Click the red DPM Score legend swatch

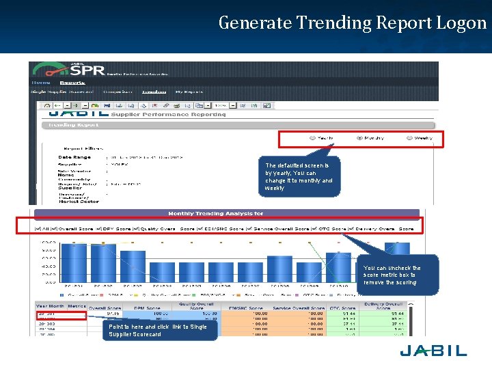[101, 295]
